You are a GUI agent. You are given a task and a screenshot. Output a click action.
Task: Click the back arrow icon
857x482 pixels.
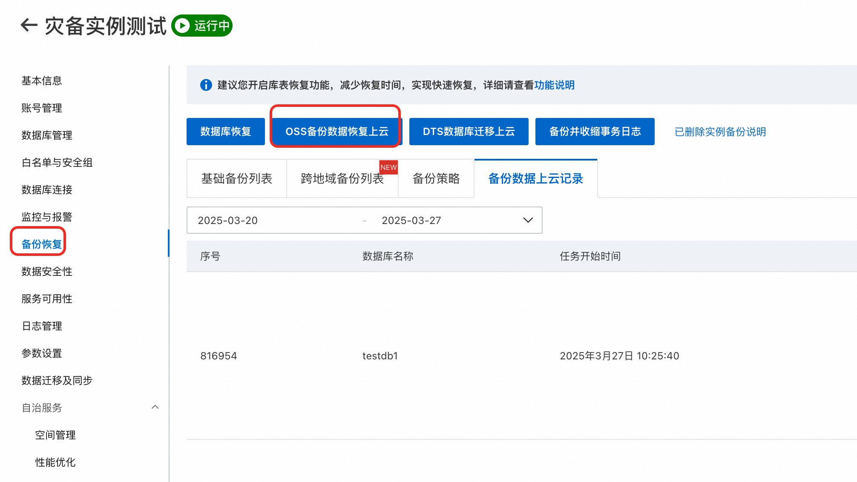[x=29, y=25]
